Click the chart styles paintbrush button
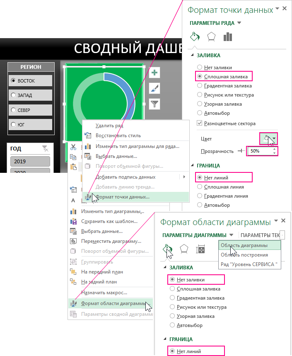This screenshot has width=292, height=356. (154, 88)
